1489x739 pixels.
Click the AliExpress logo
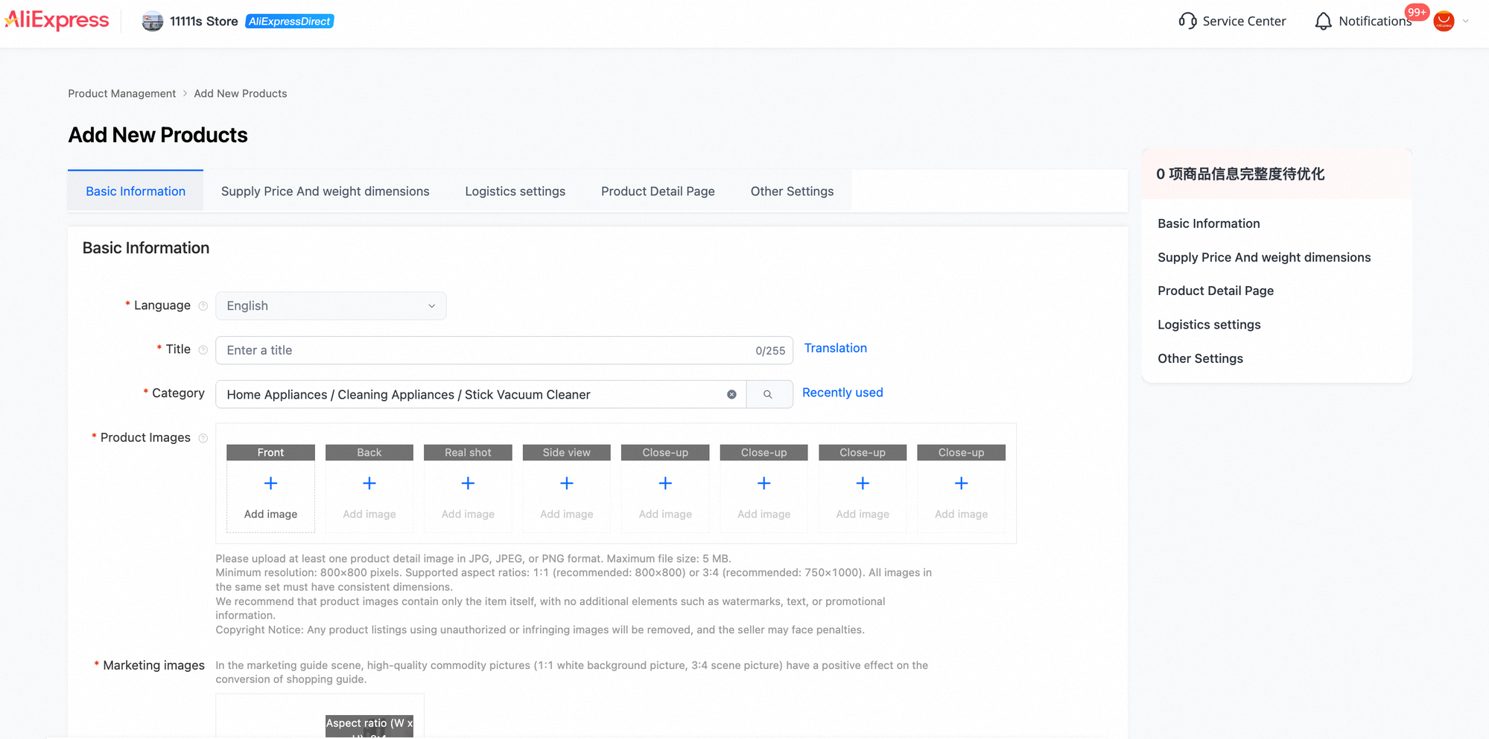(57, 21)
